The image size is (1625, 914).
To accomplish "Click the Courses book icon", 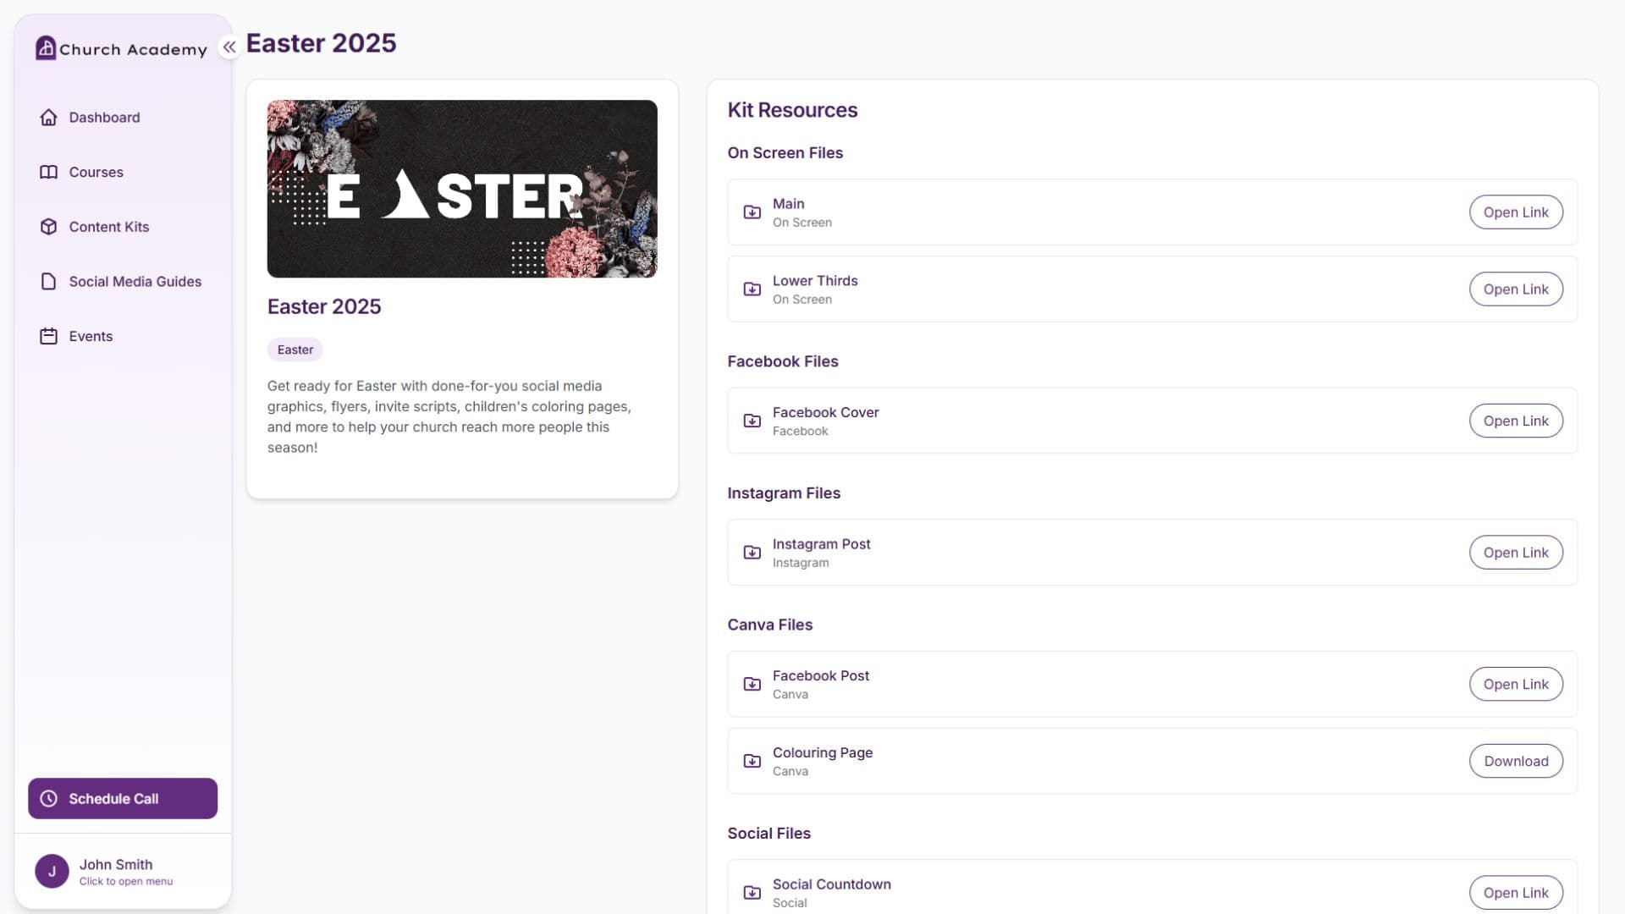I will tap(48, 173).
